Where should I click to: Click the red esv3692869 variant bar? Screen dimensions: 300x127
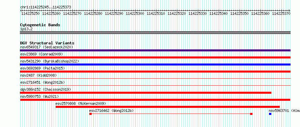point(155,72)
